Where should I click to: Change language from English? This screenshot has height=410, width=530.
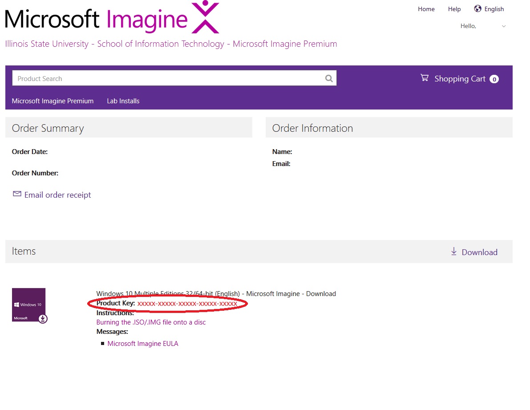tap(494, 9)
